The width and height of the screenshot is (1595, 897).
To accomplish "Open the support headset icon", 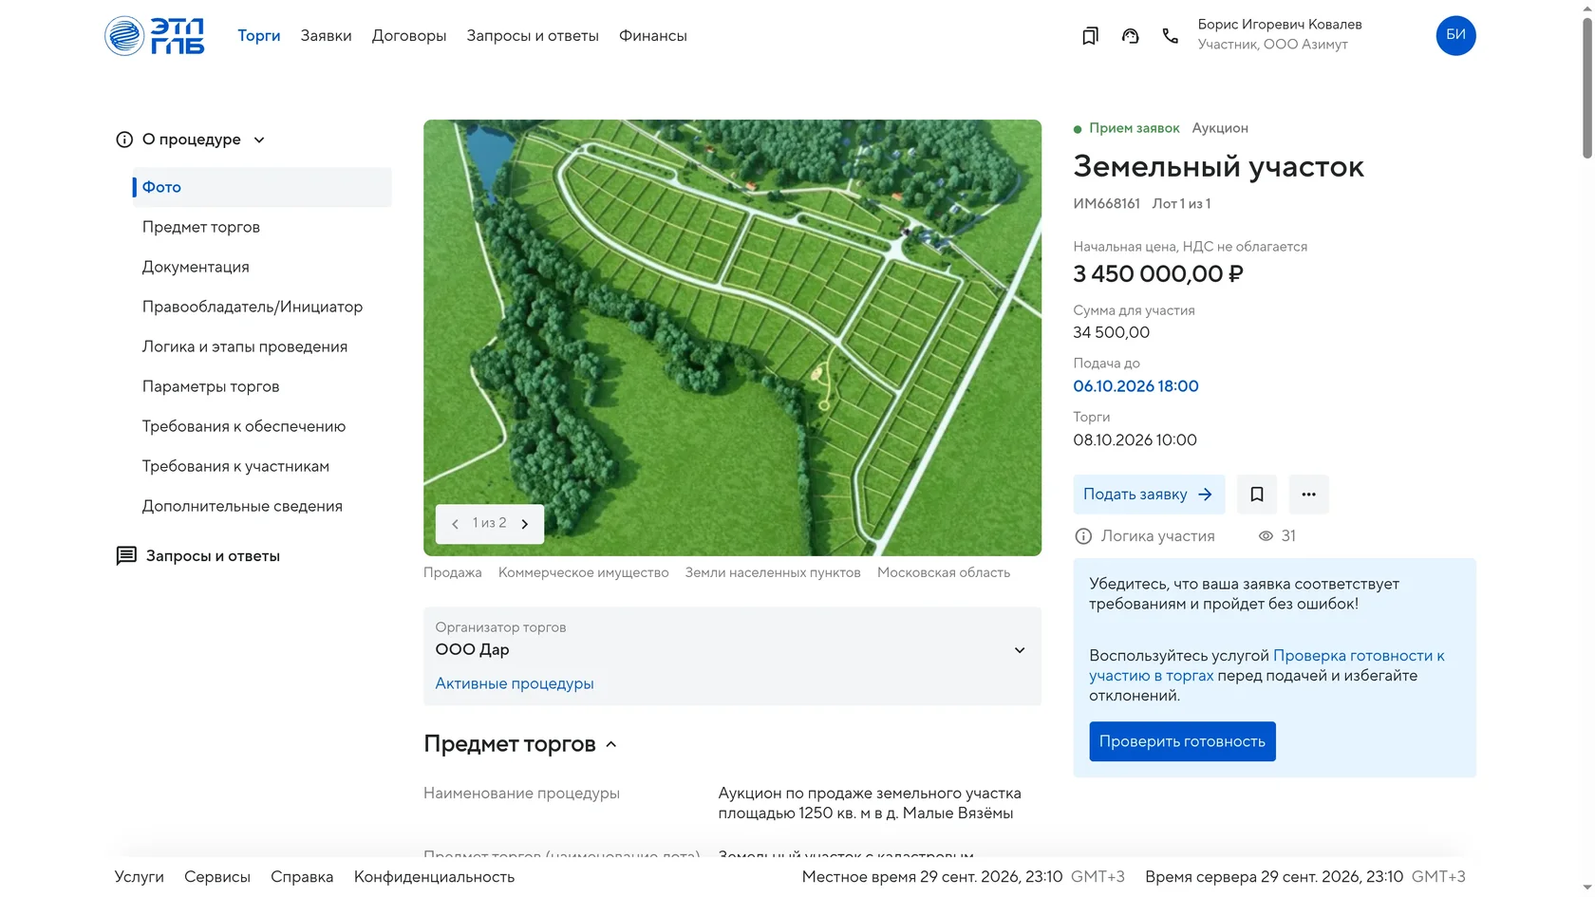I will coord(1130,36).
